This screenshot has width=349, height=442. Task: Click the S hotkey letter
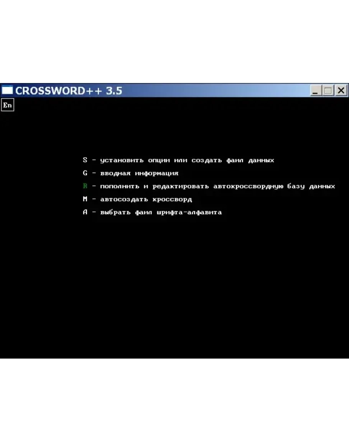click(x=85, y=160)
